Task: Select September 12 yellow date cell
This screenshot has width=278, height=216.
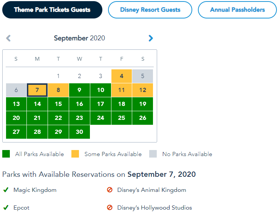Action: 143,90
